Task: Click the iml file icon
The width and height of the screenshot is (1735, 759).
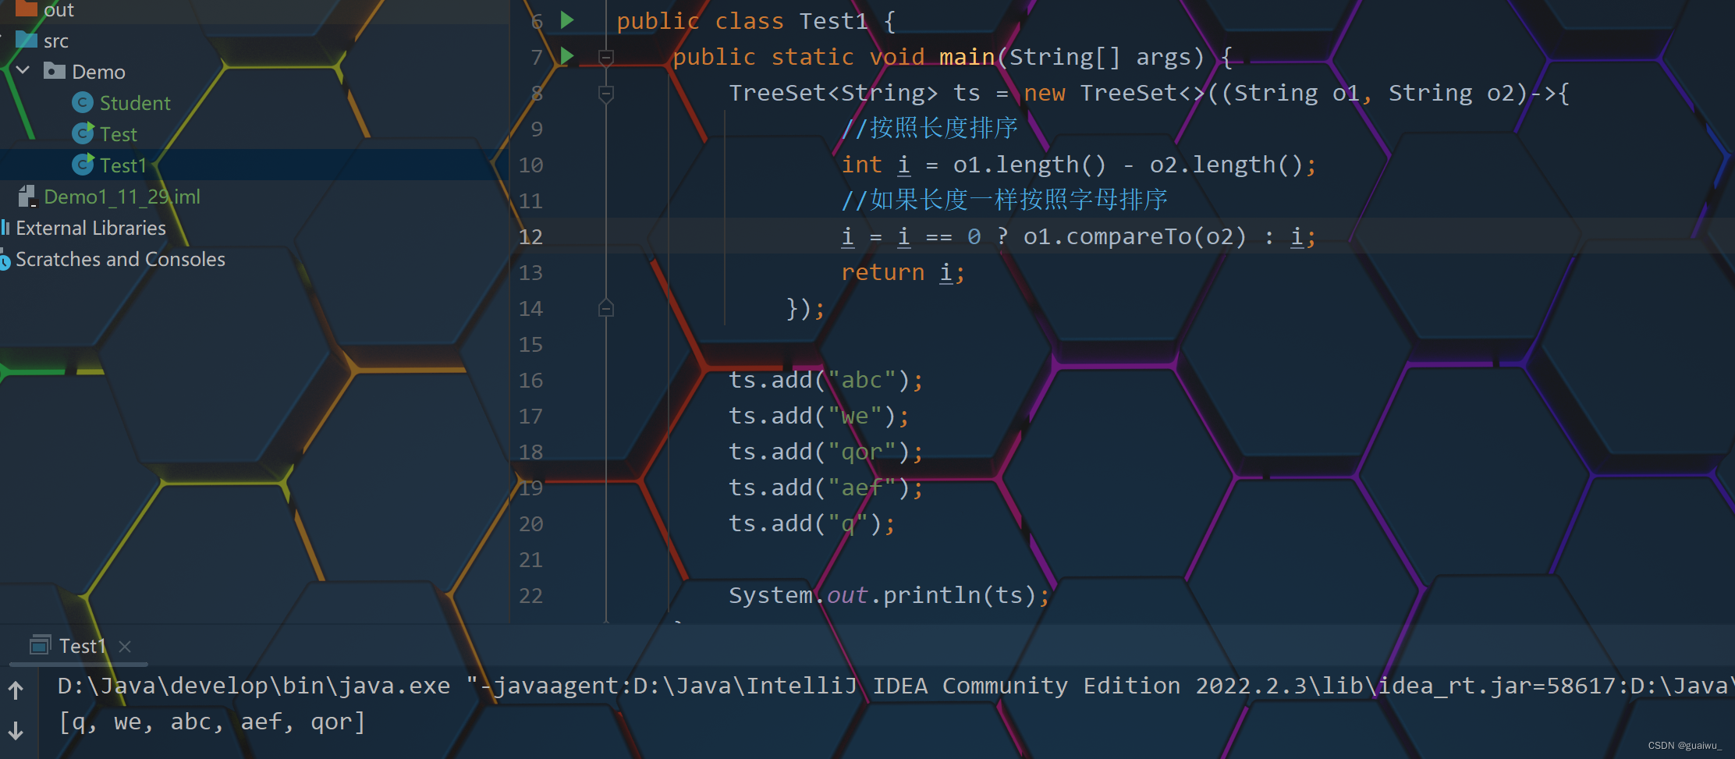Action: 27,196
